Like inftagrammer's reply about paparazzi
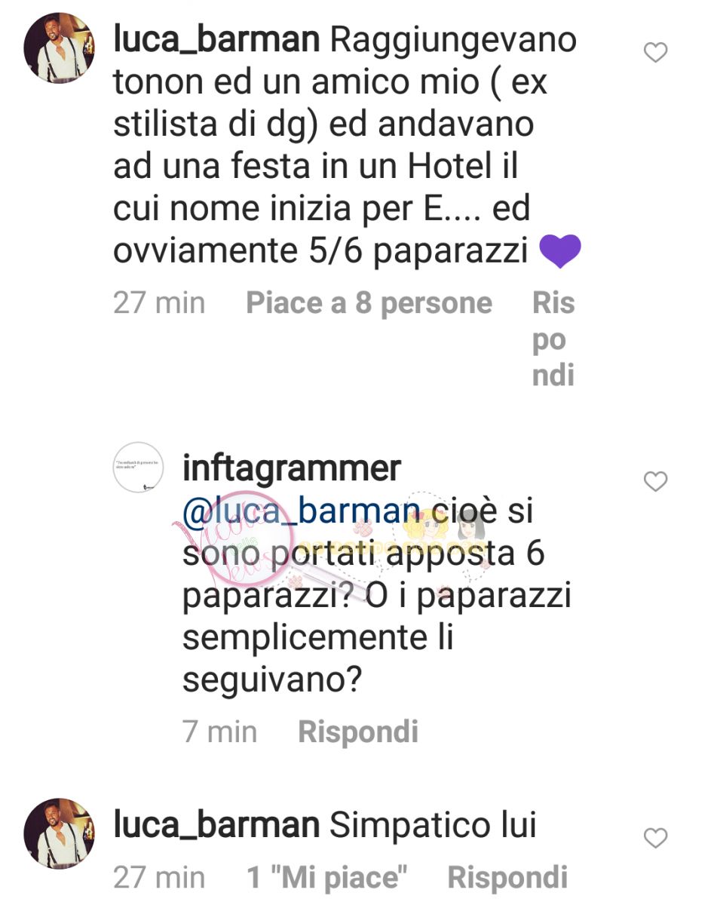 (x=656, y=481)
